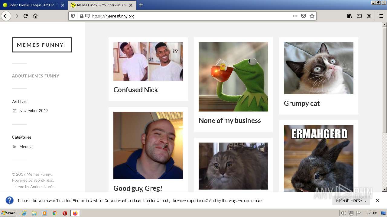Open the Firefox hamburger menu
The image size is (387, 217).
(381, 16)
